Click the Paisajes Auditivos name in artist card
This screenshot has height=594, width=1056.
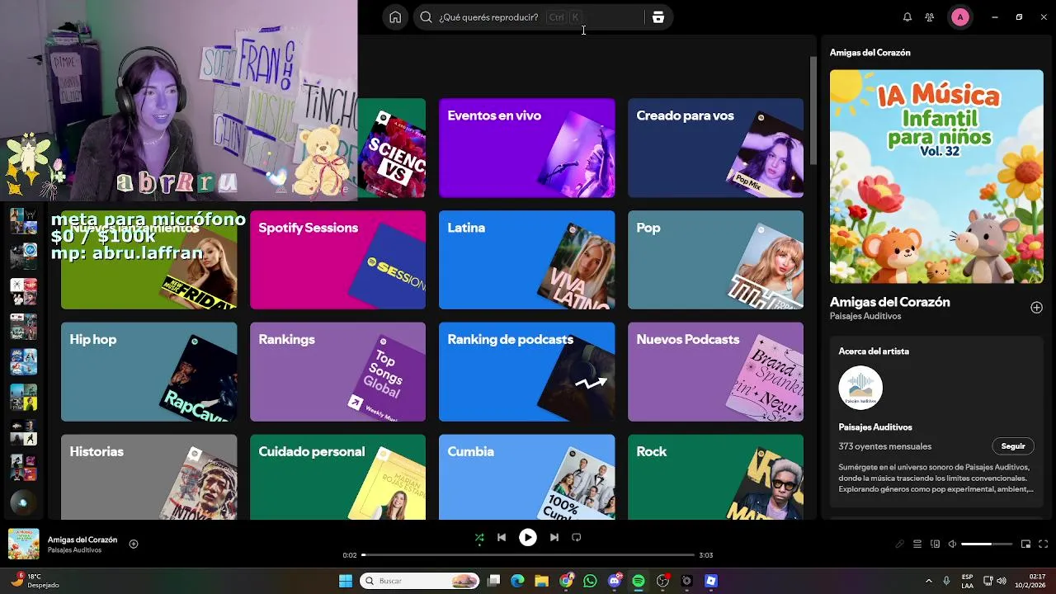coord(875,427)
